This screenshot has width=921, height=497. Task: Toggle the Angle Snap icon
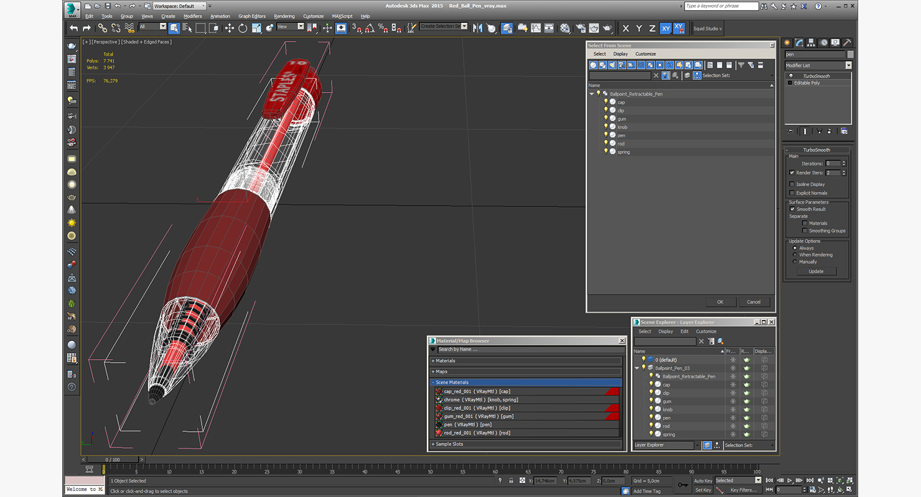tap(370, 28)
